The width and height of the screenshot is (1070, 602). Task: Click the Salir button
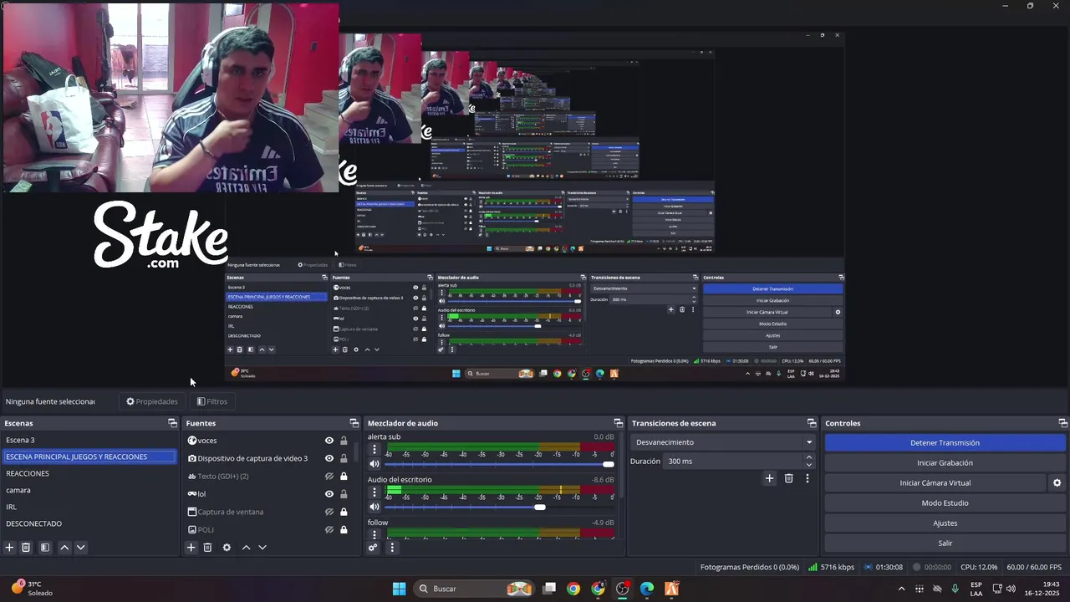pyautogui.click(x=945, y=543)
